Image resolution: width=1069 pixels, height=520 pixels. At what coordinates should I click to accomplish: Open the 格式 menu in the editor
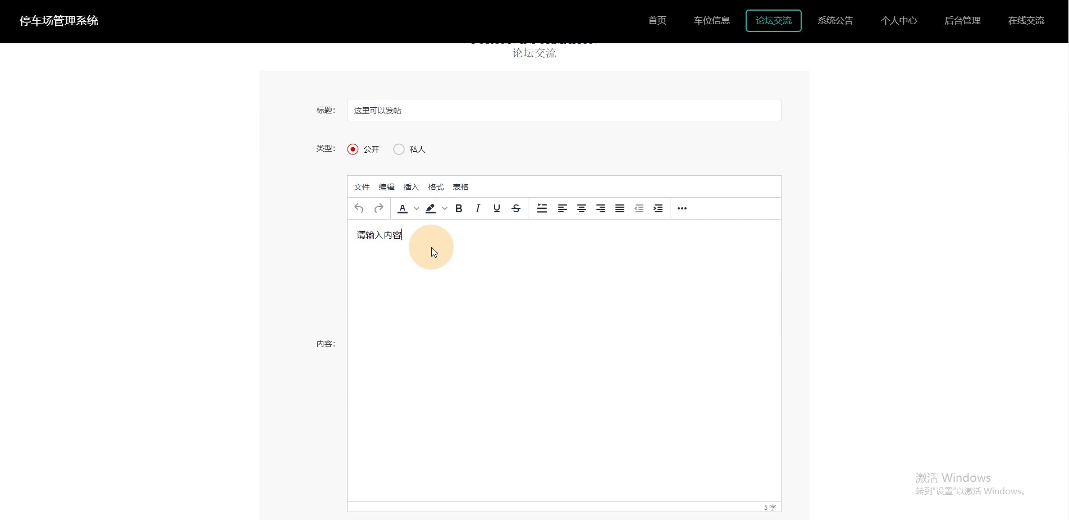click(436, 187)
